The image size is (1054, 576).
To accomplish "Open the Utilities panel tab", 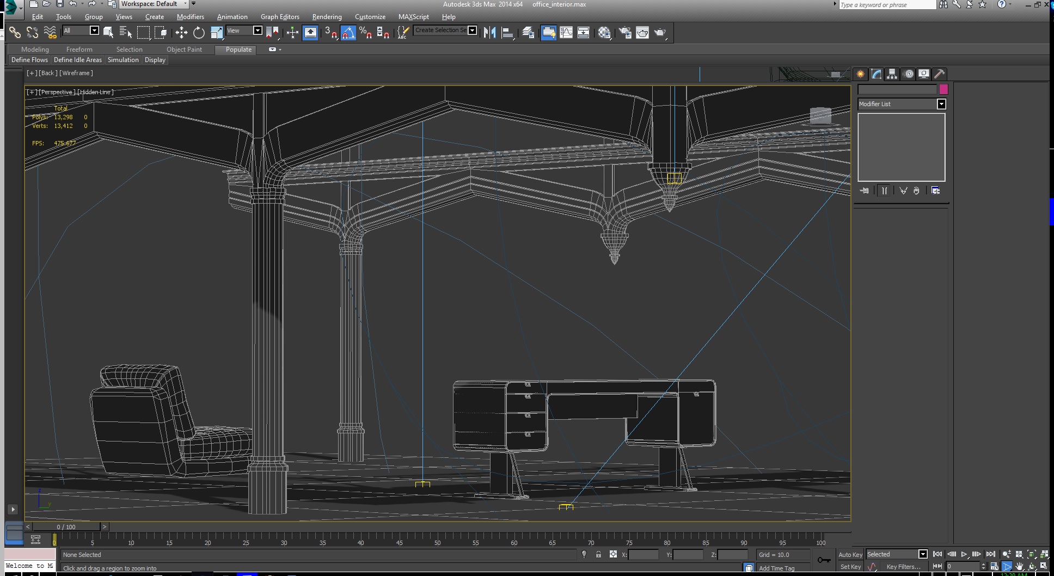I will (x=940, y=74).
